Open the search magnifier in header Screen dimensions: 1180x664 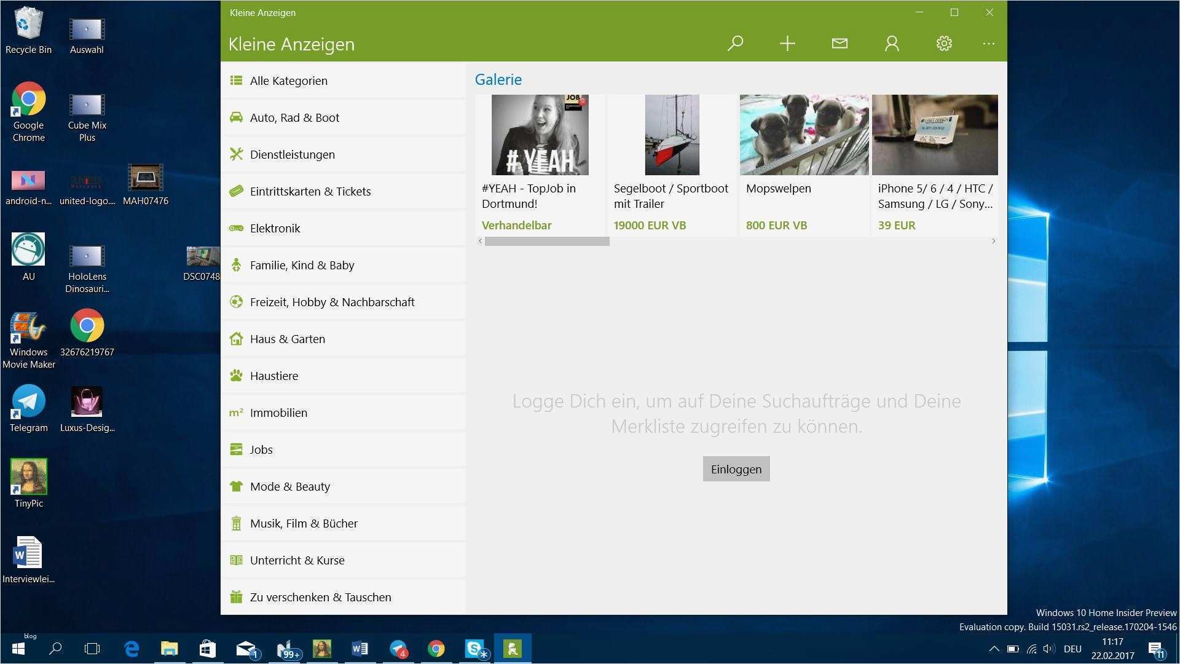[x=735, y=44]
